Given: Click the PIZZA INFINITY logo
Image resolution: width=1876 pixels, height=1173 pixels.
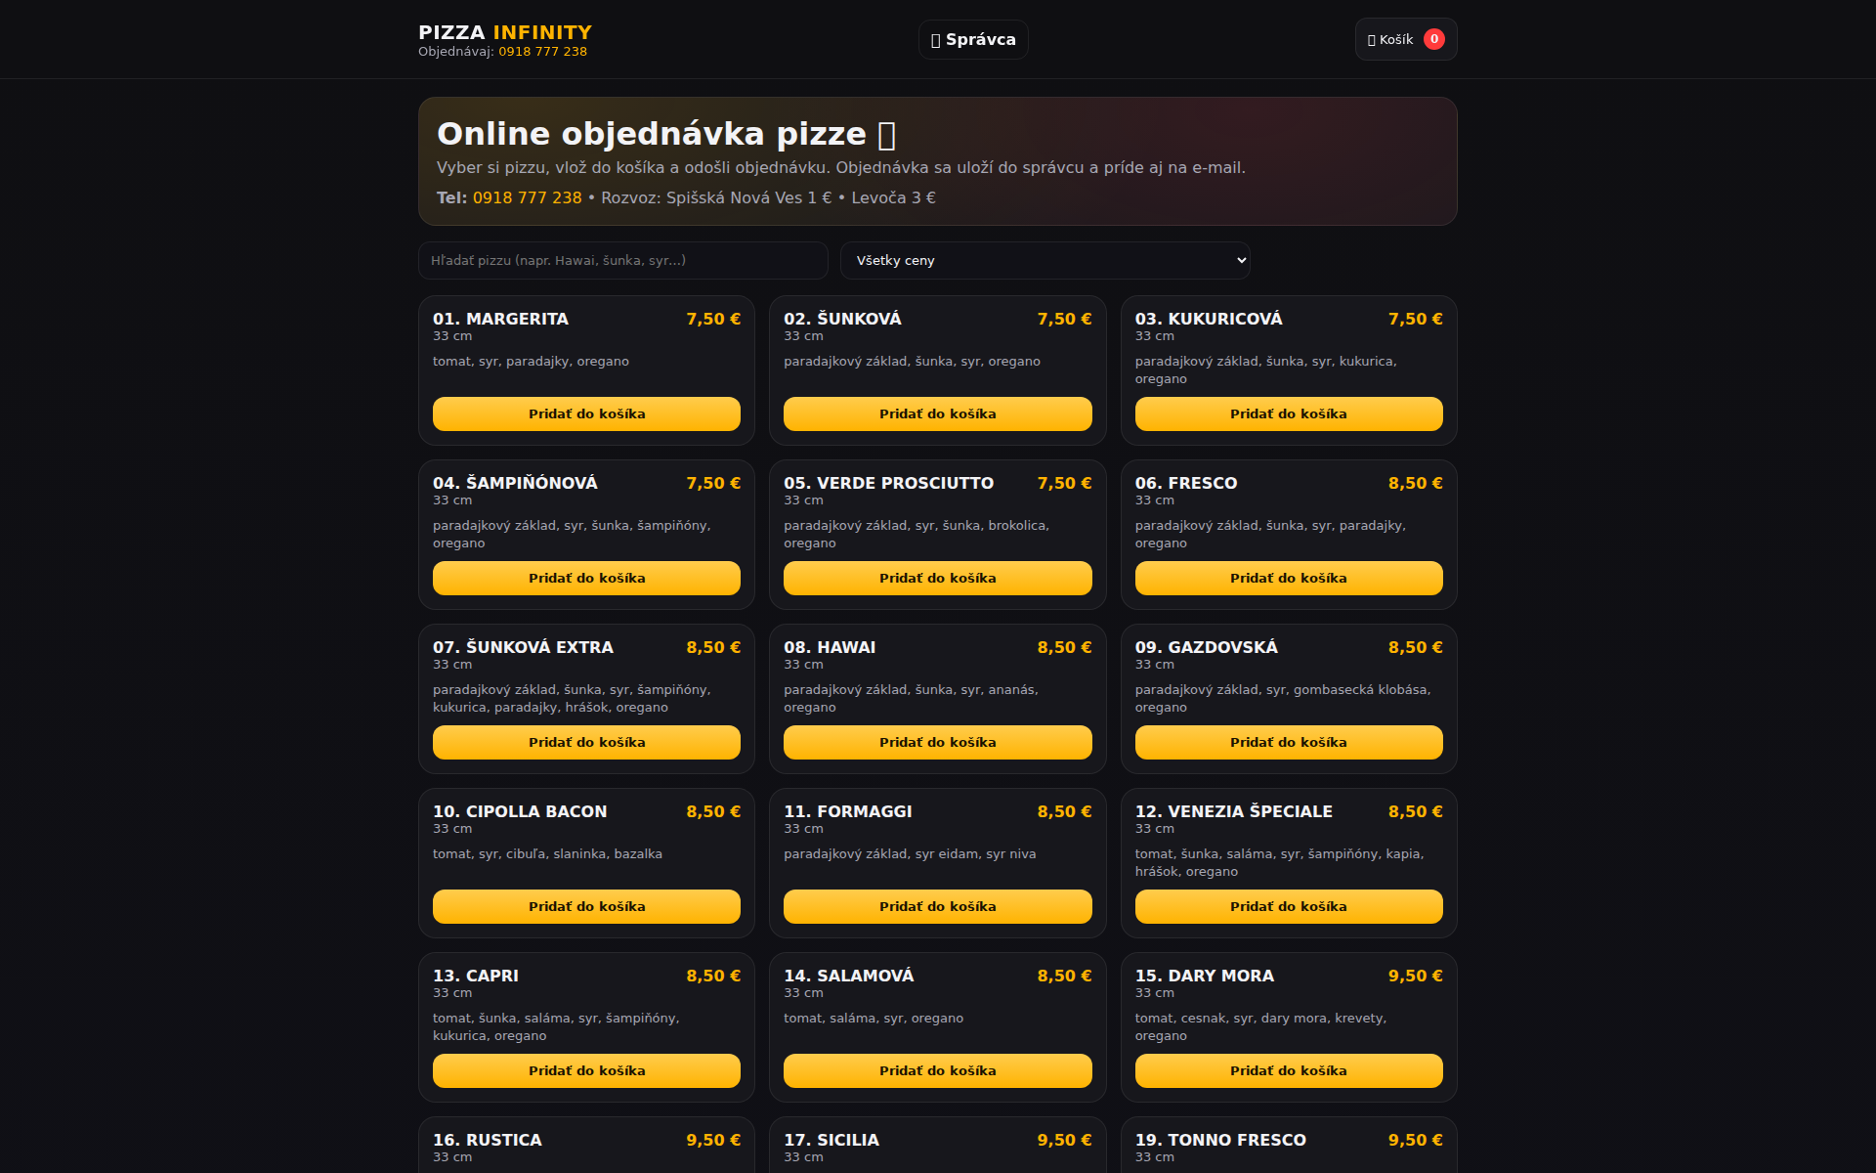Looking at the screenshot, I should pos(504,31).
